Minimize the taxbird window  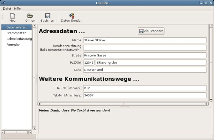(x=202, y=3)
